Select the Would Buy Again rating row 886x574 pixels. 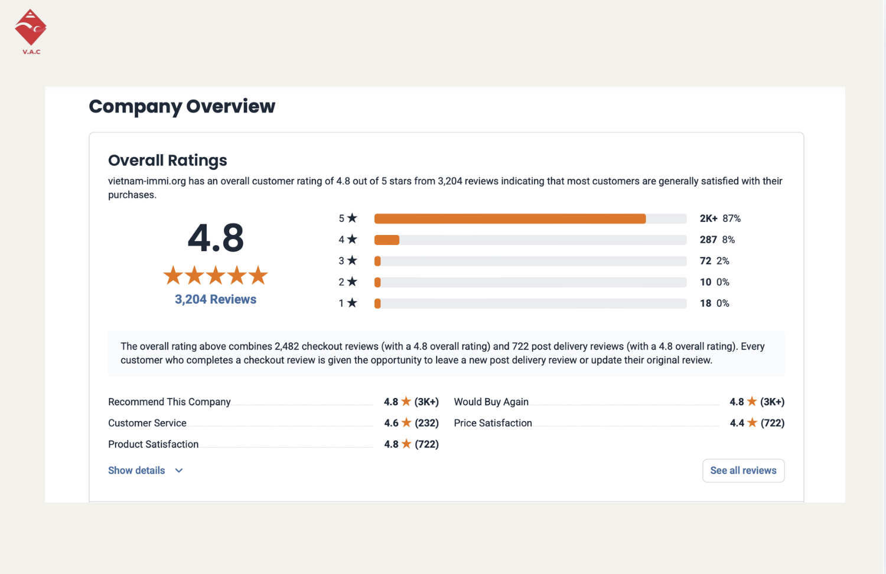click(618, 402)
